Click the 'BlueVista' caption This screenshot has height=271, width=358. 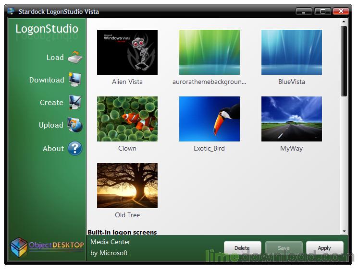tap(292, 82)
